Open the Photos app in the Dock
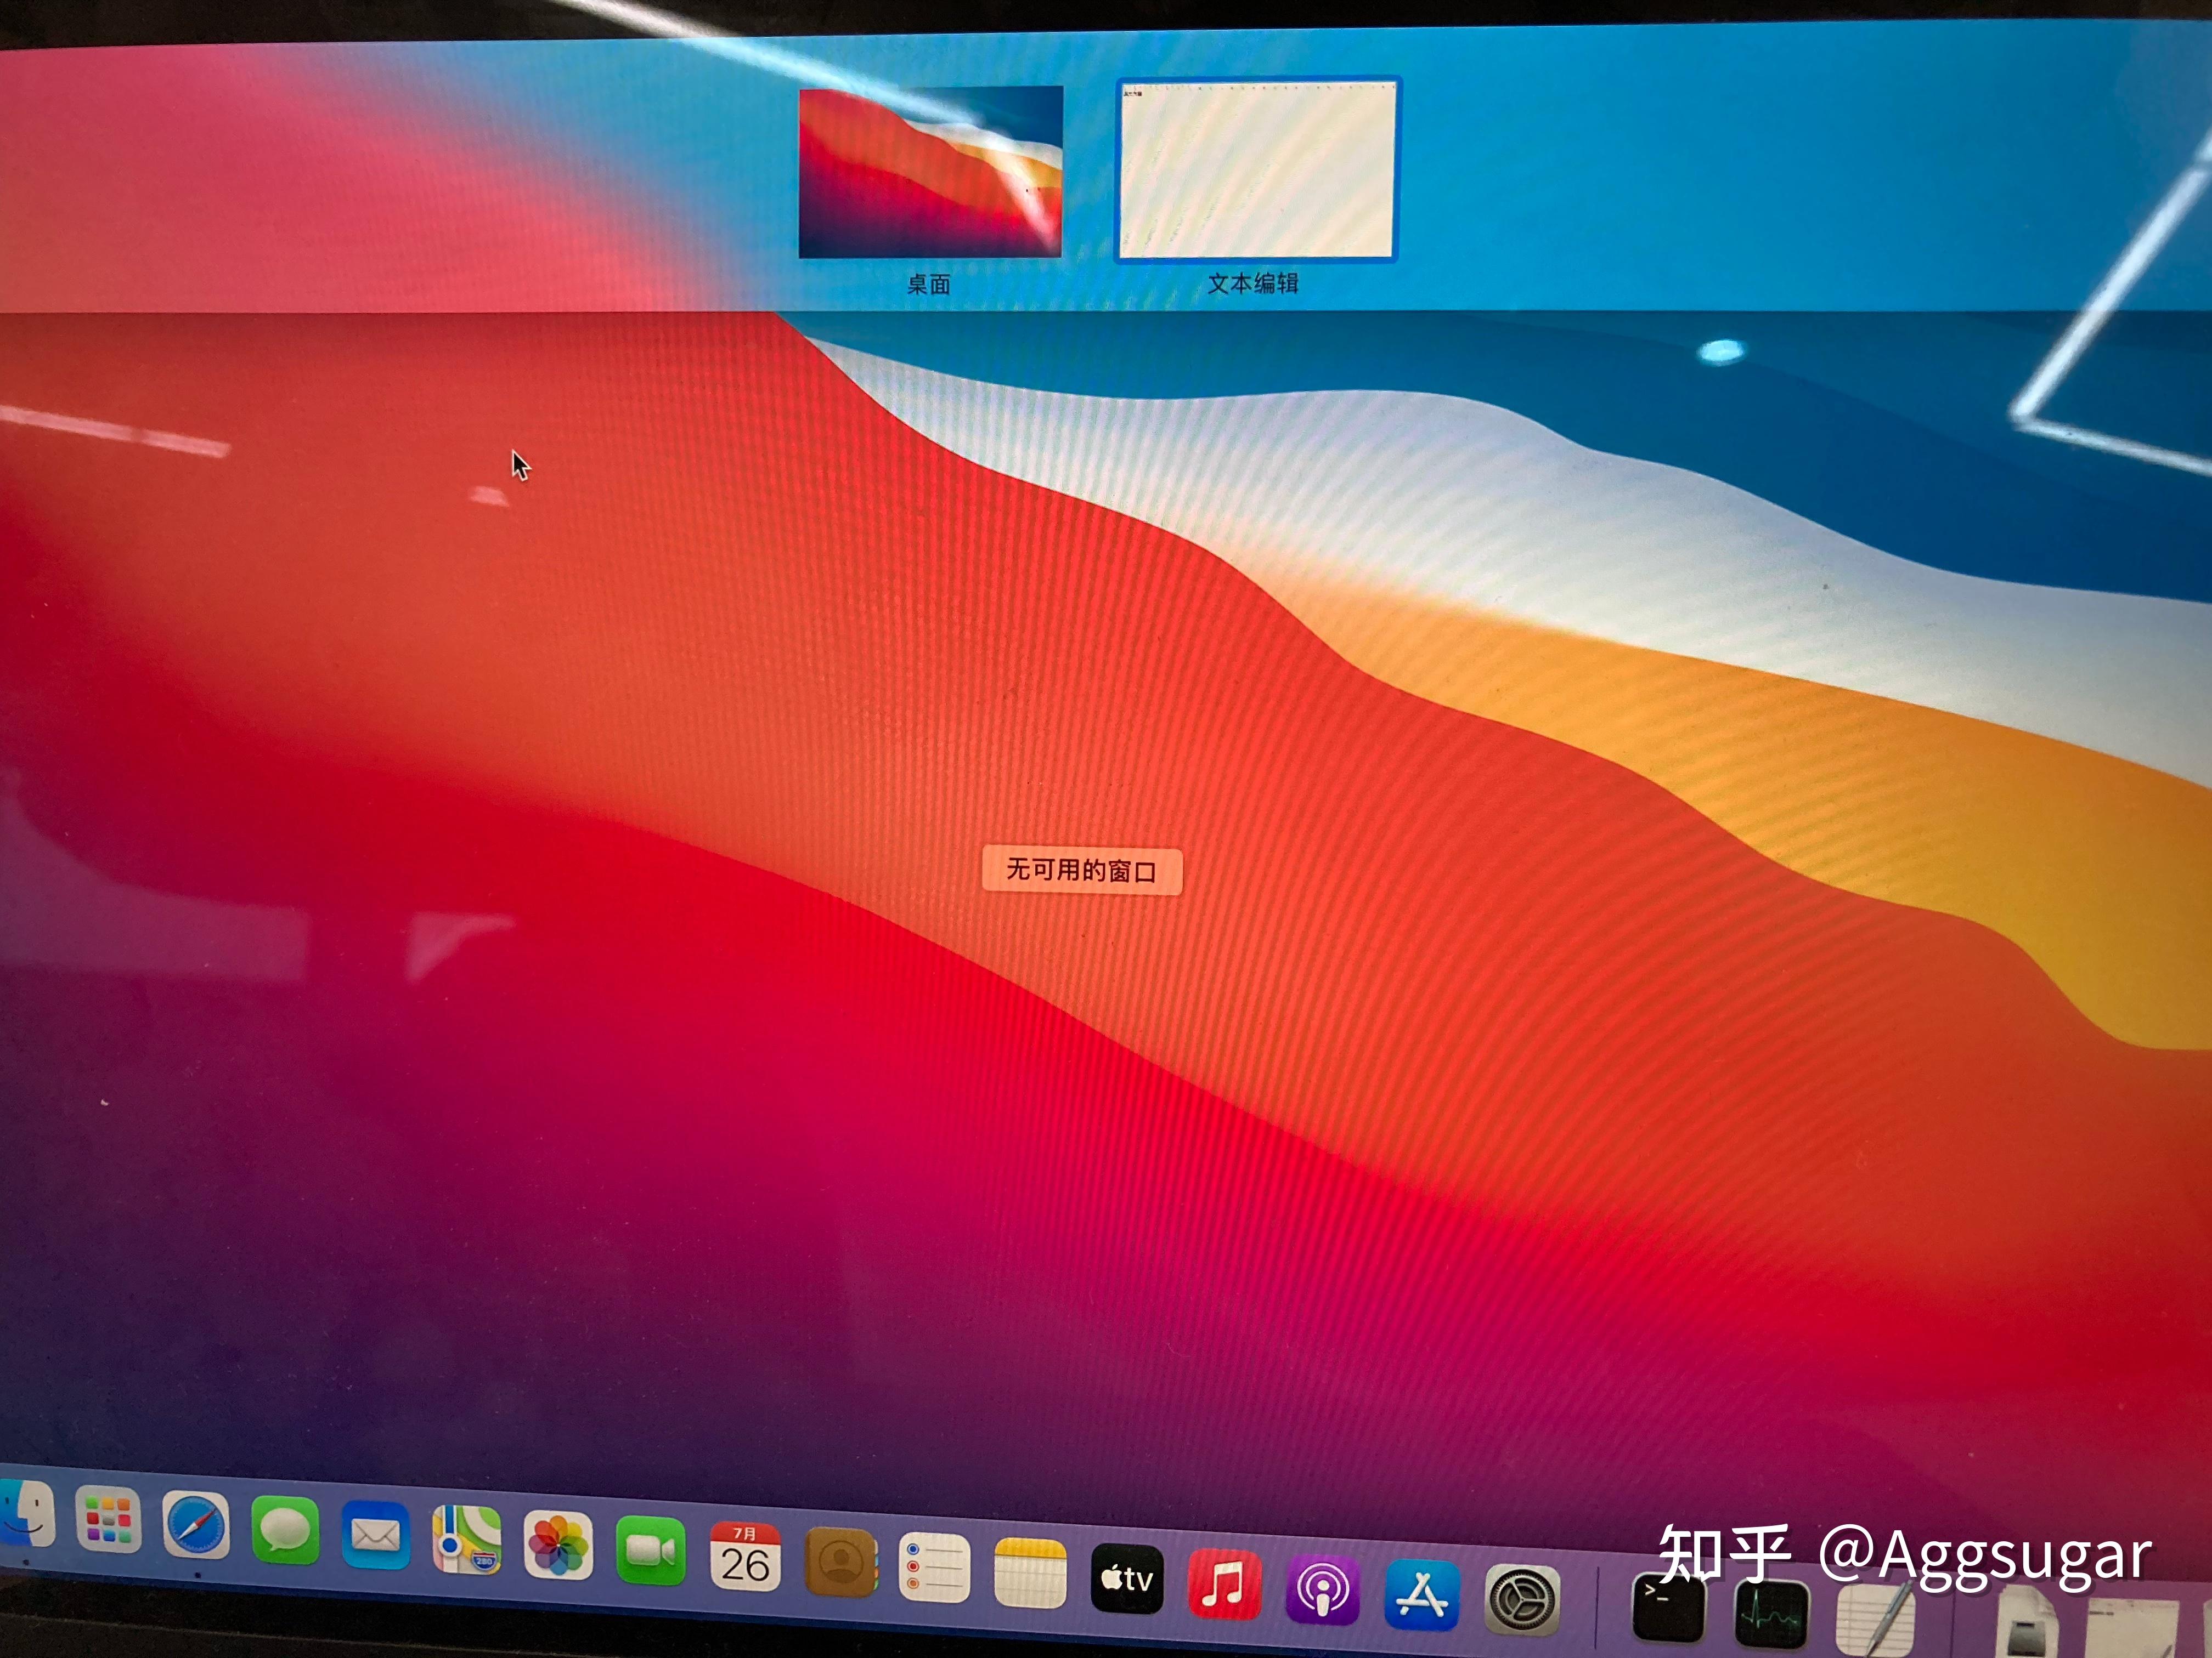This screenshot has height=1658, width=2212. [558, 1546]
